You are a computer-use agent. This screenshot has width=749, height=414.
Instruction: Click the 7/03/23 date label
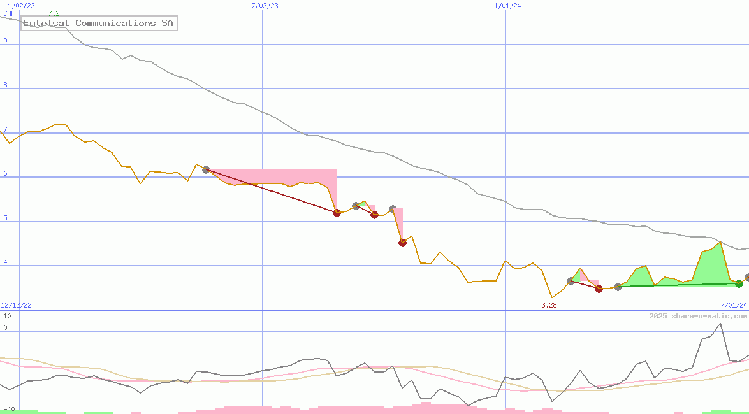tap(265, 6)
